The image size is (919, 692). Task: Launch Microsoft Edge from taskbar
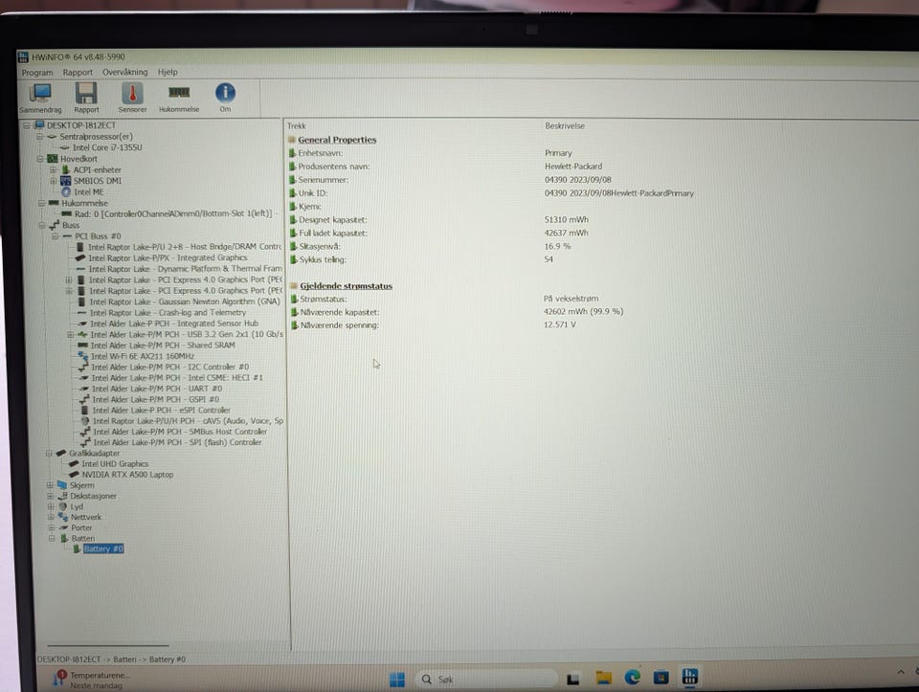point(633,678)
